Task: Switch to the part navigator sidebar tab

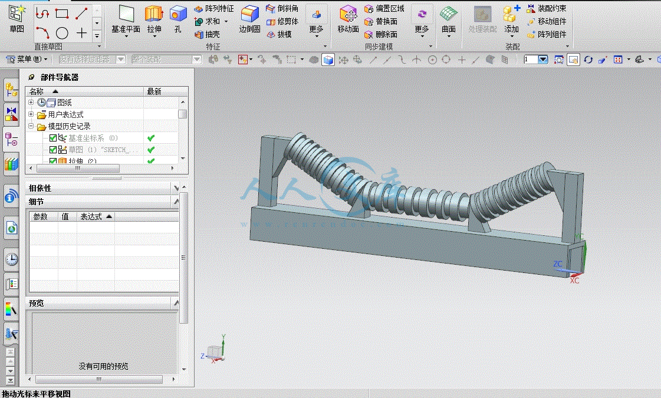Action: [x=11, y=139]
